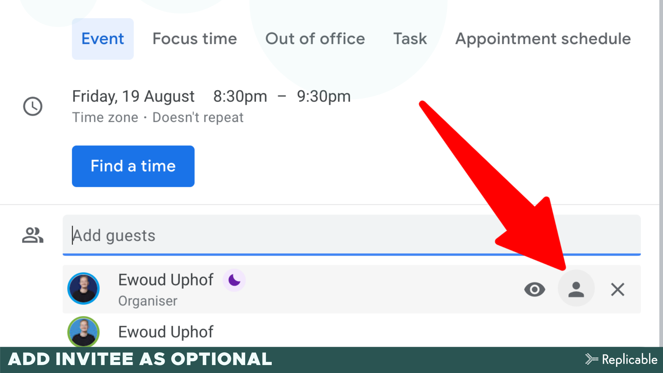Click inside the Add guests field
The image size is (663, 373).
(x=352, y=235)
